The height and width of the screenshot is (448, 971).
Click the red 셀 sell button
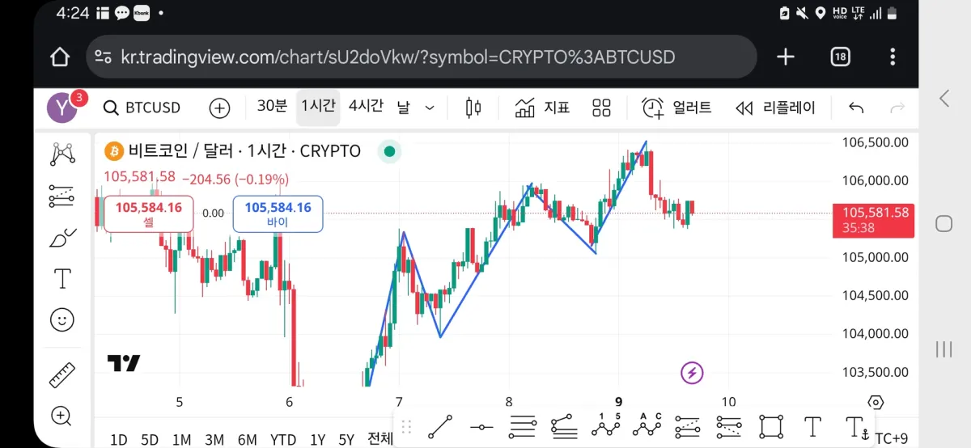(x=148, y=213)
